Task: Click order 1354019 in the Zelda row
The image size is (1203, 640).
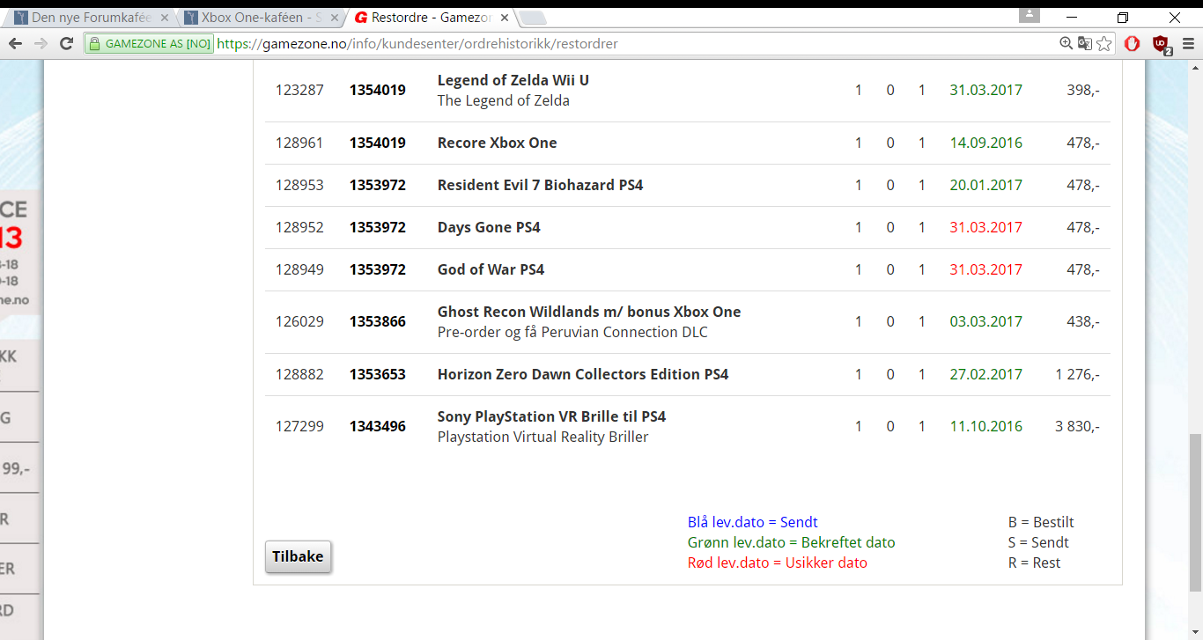Action: coord(378,90)
